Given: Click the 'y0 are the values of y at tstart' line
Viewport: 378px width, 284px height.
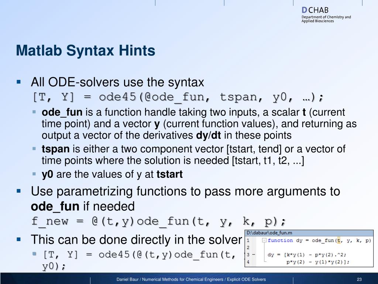Looking at the screenshot, I should tap(112, 174).
